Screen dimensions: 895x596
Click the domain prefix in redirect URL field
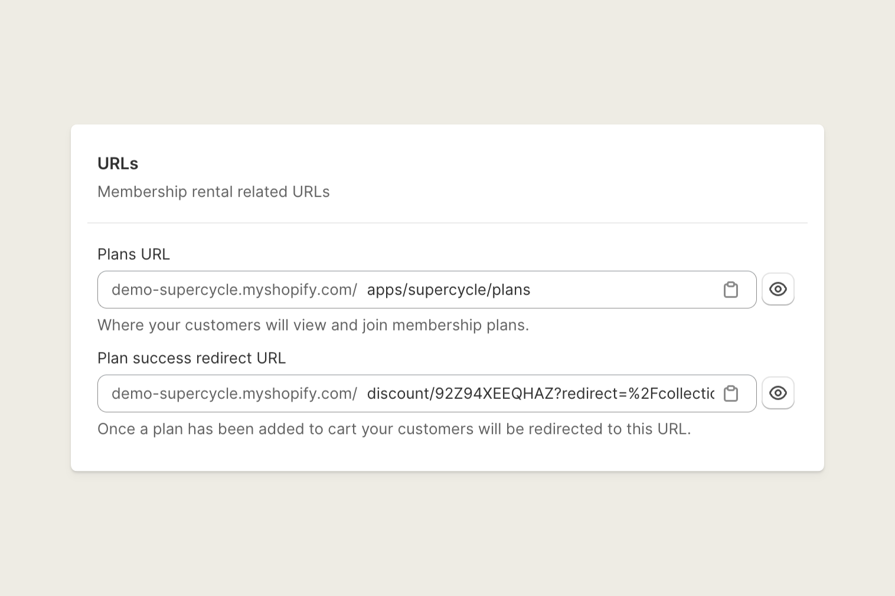[x=234, y=394]
